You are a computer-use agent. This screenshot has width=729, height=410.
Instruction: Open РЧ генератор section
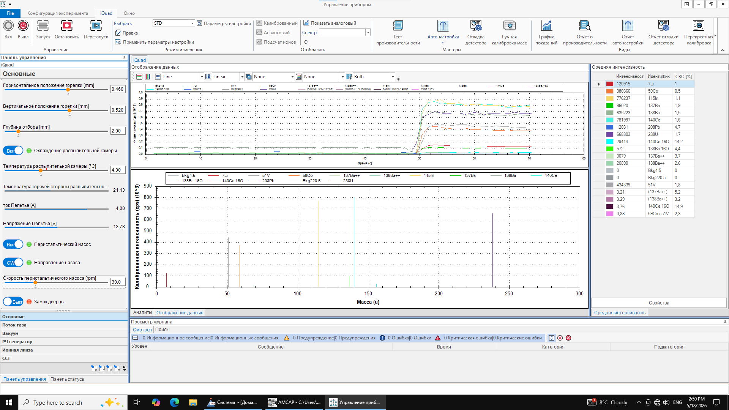[64, 342]
